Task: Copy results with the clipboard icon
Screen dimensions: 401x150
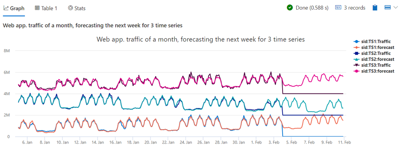Action: 375,8
